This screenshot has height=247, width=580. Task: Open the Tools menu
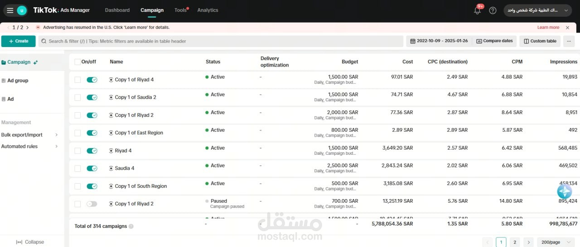coord(181,10)
